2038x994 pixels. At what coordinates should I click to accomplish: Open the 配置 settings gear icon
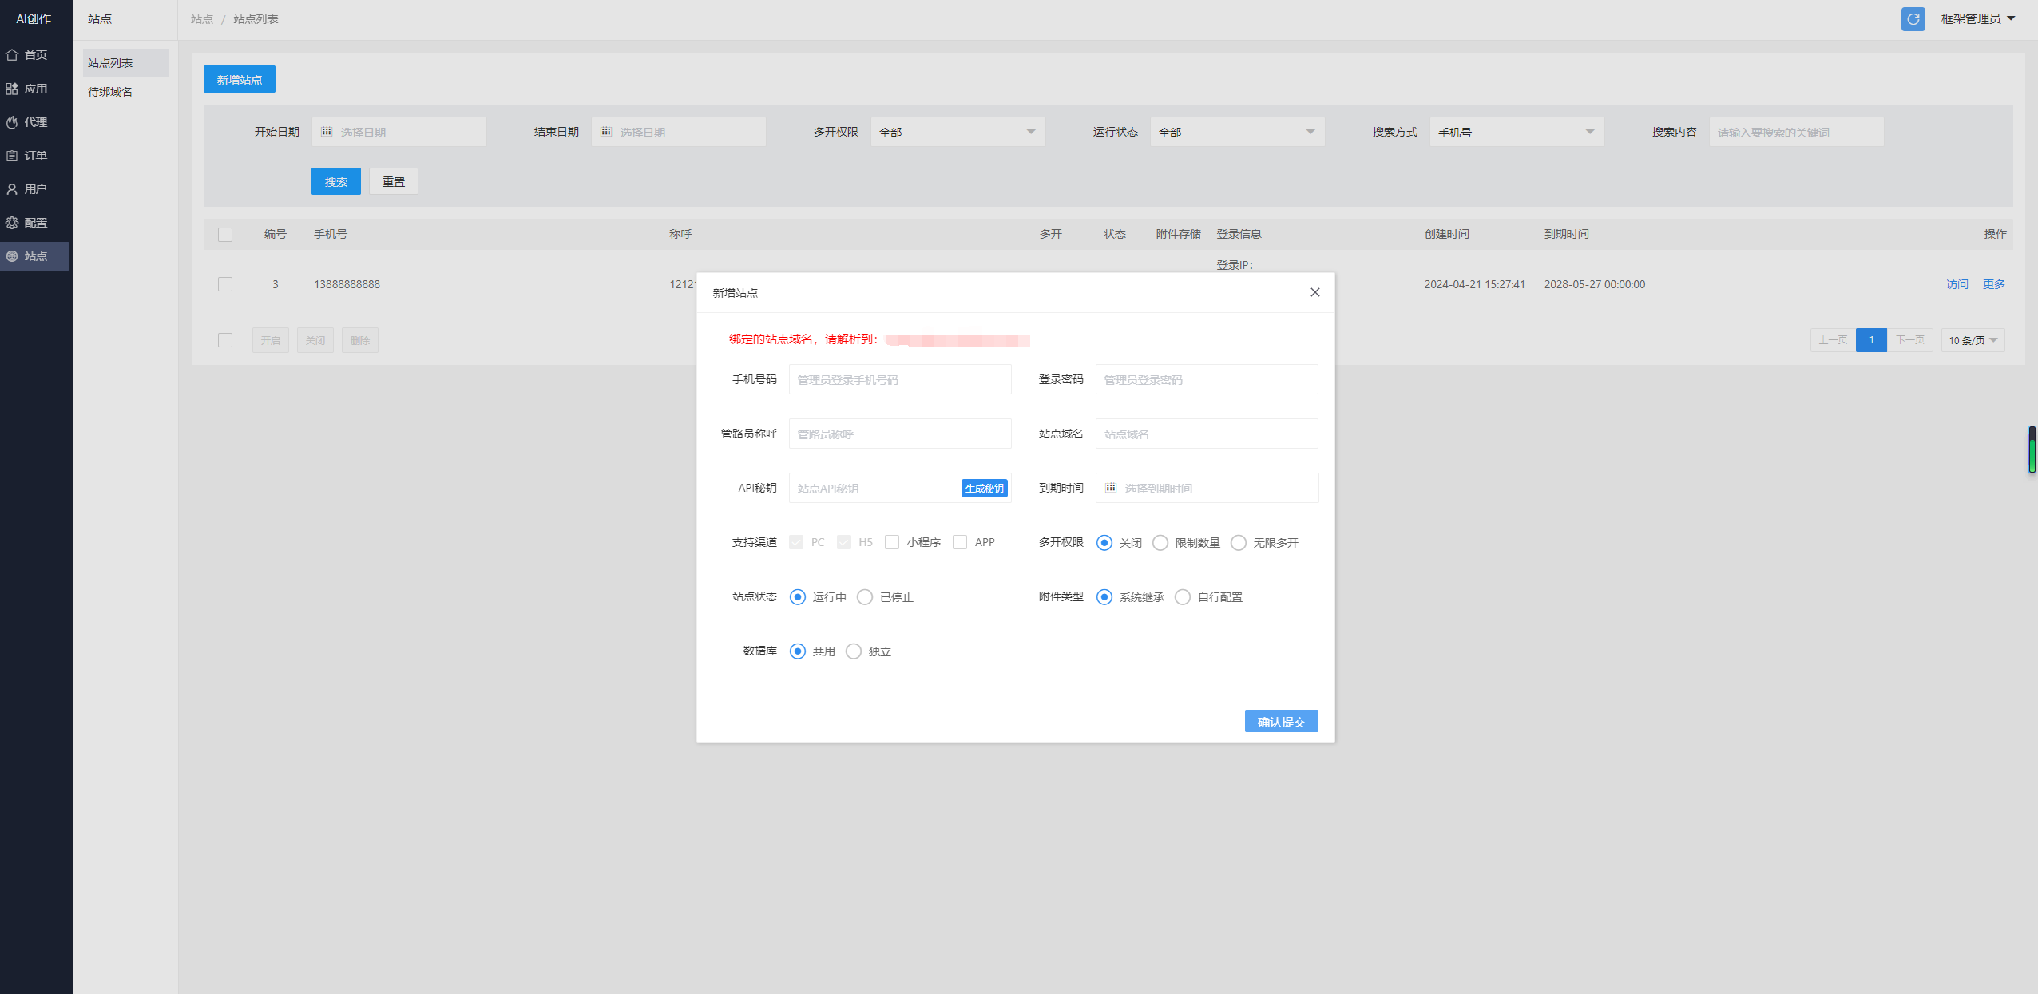[x=12, y=223]
